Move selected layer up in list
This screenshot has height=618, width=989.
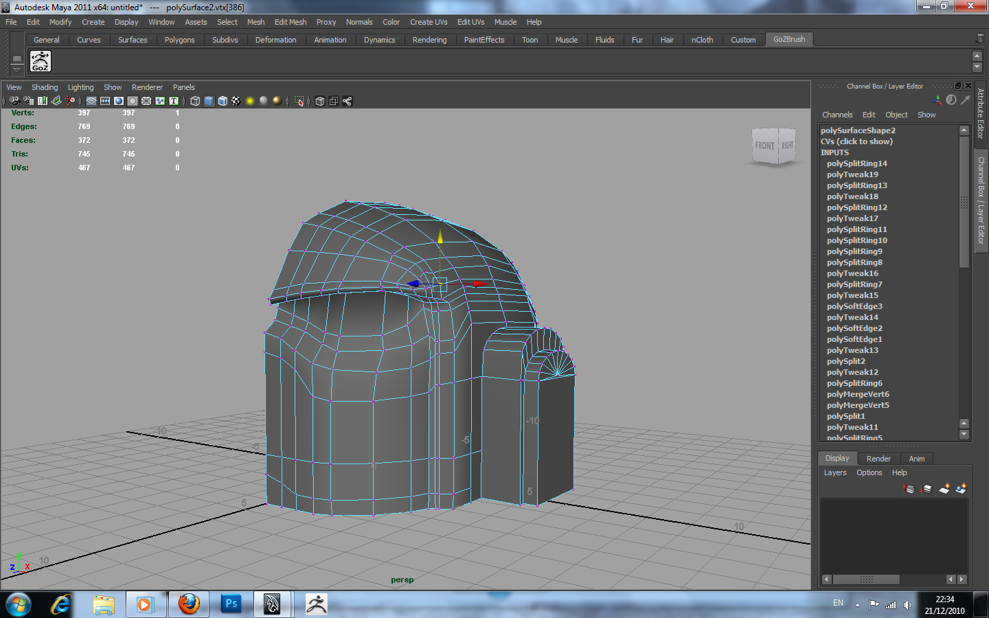tap(909, 489)
